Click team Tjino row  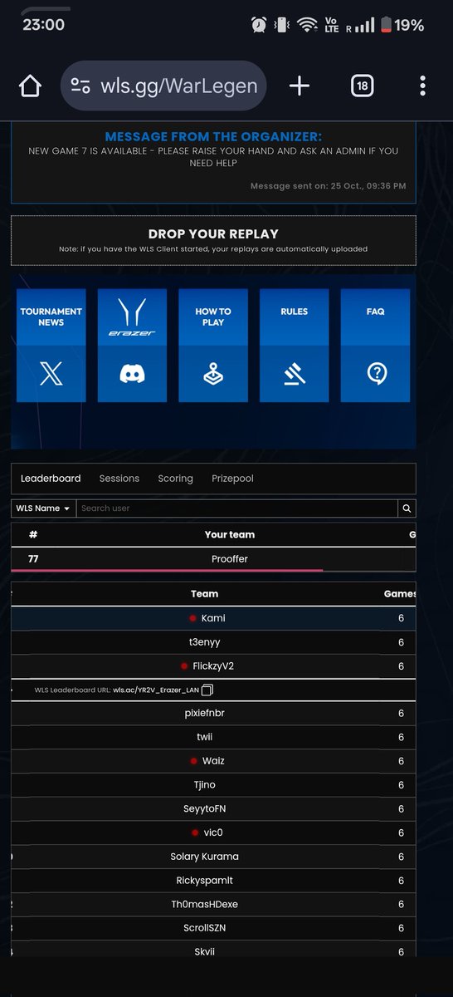point(213,785)
